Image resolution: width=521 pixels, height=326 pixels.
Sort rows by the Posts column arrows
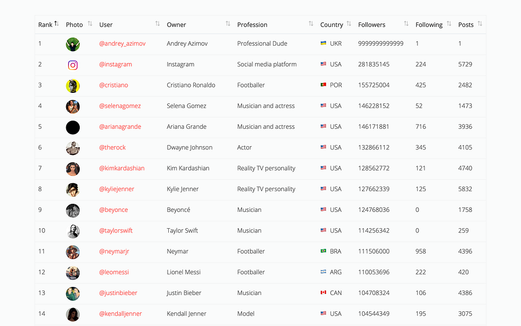point(480,23)
